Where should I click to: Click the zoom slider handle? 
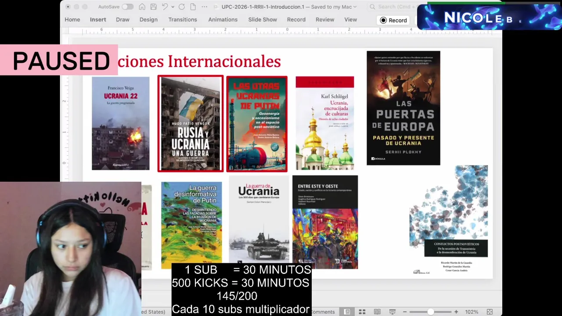coord(431,312)
